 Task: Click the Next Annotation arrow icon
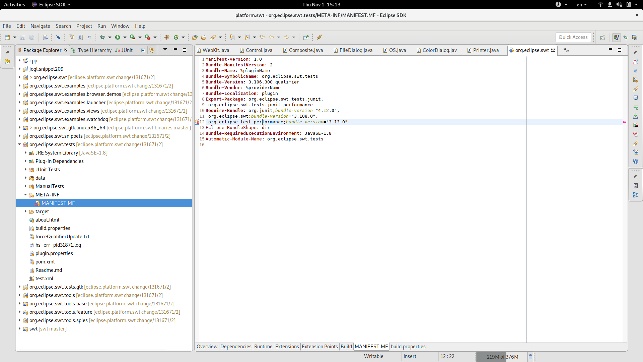(x=232, y=37)
